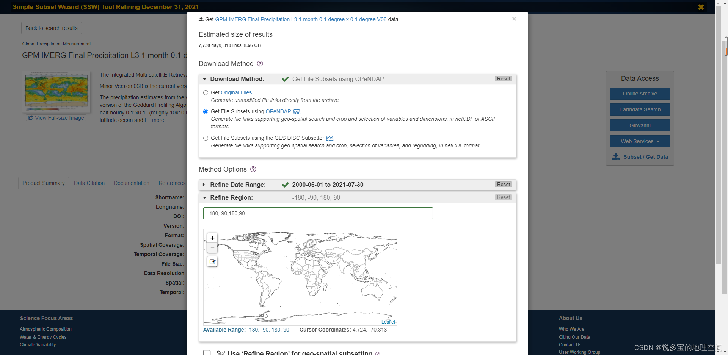Click Available Range value -180, -90, 180, 90
The image size is (728, 355).
[x=268, y=330]
